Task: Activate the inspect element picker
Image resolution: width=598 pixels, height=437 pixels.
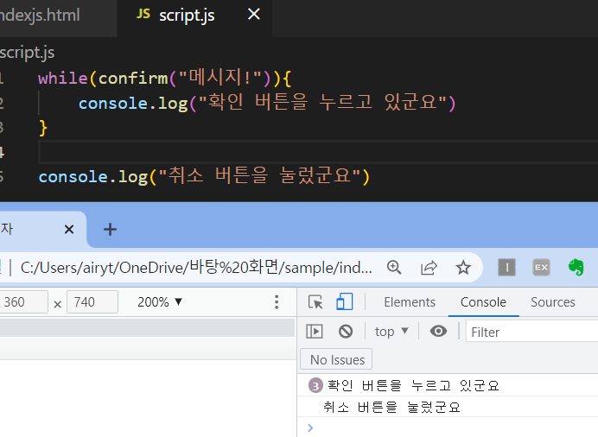Action: pos(315,302)
